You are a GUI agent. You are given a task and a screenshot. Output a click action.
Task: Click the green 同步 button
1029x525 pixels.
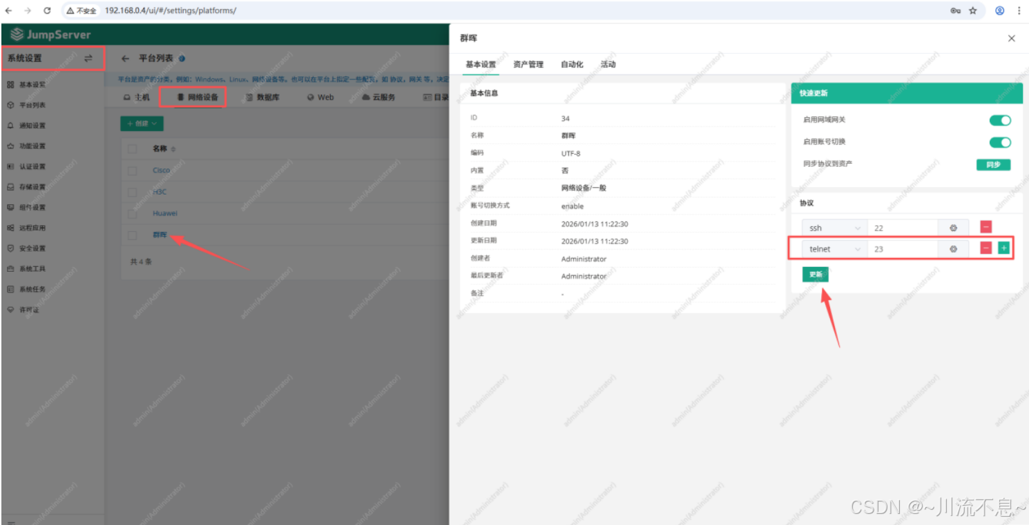(993, 165)
